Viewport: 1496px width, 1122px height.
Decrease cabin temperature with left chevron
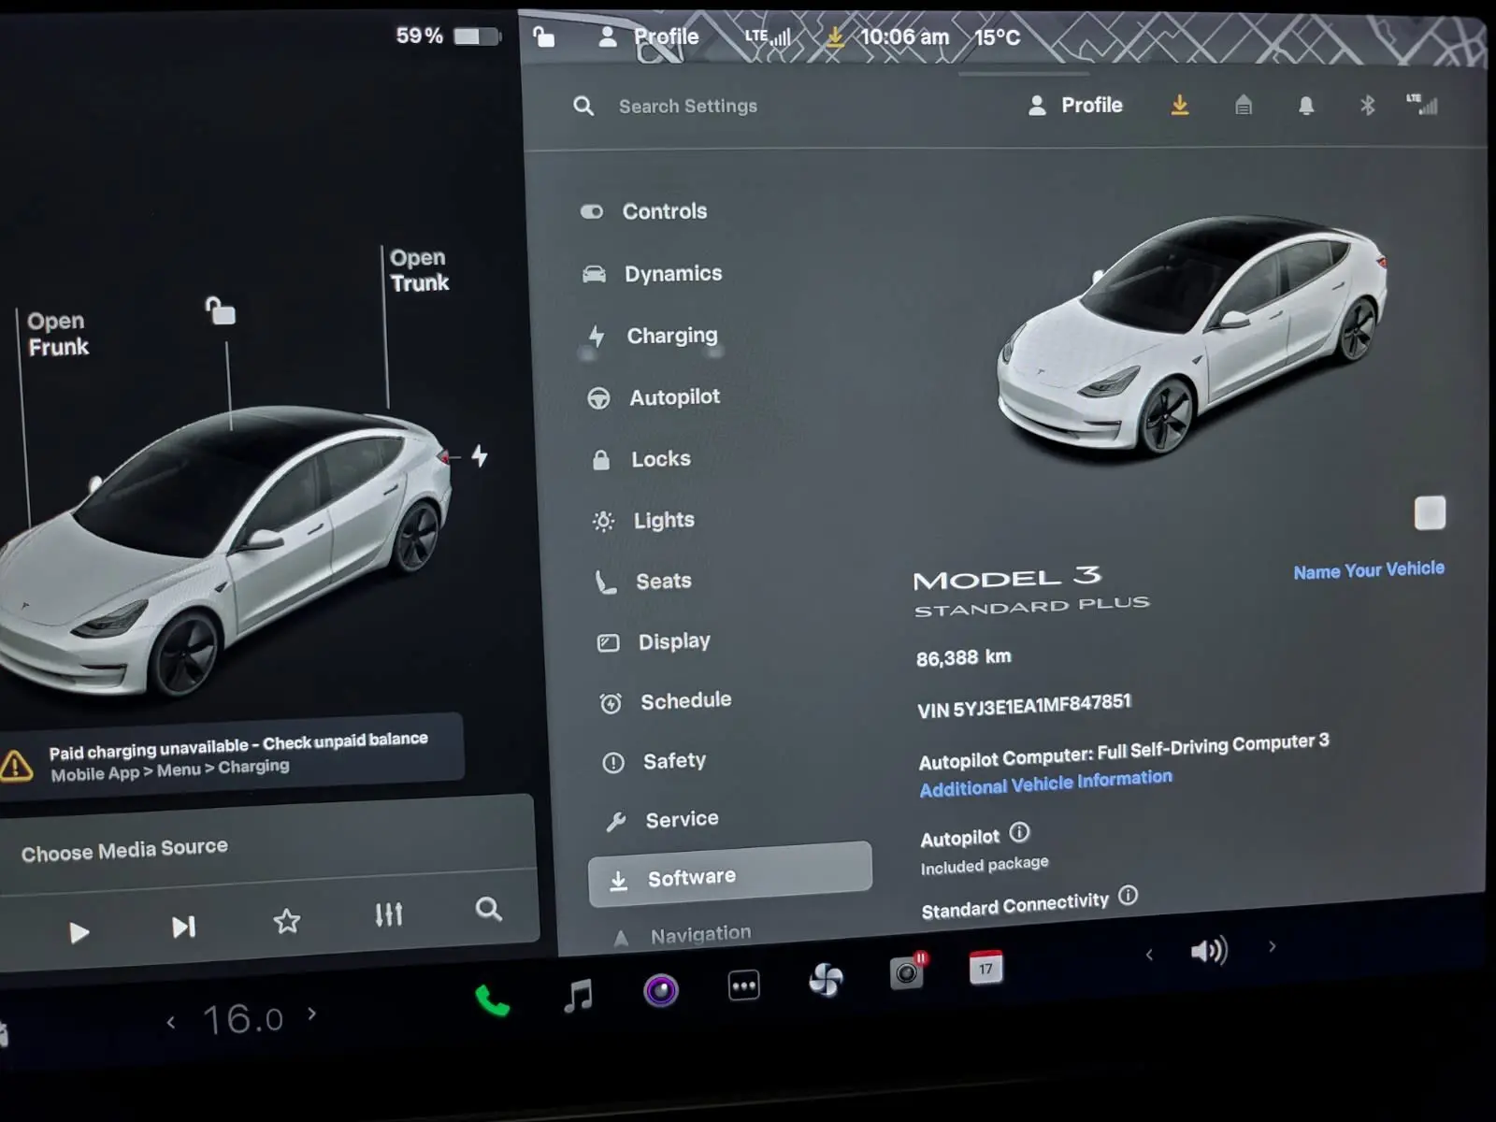tap(171, 1023)
